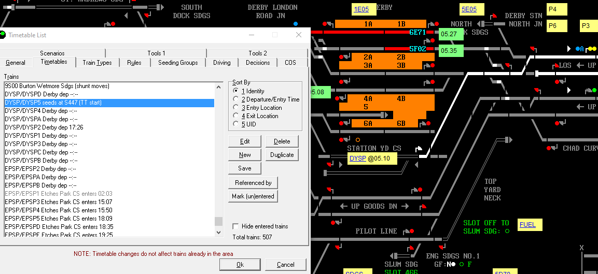
Task: Click the trains list scroll up arrow
Action: point(218,87)
